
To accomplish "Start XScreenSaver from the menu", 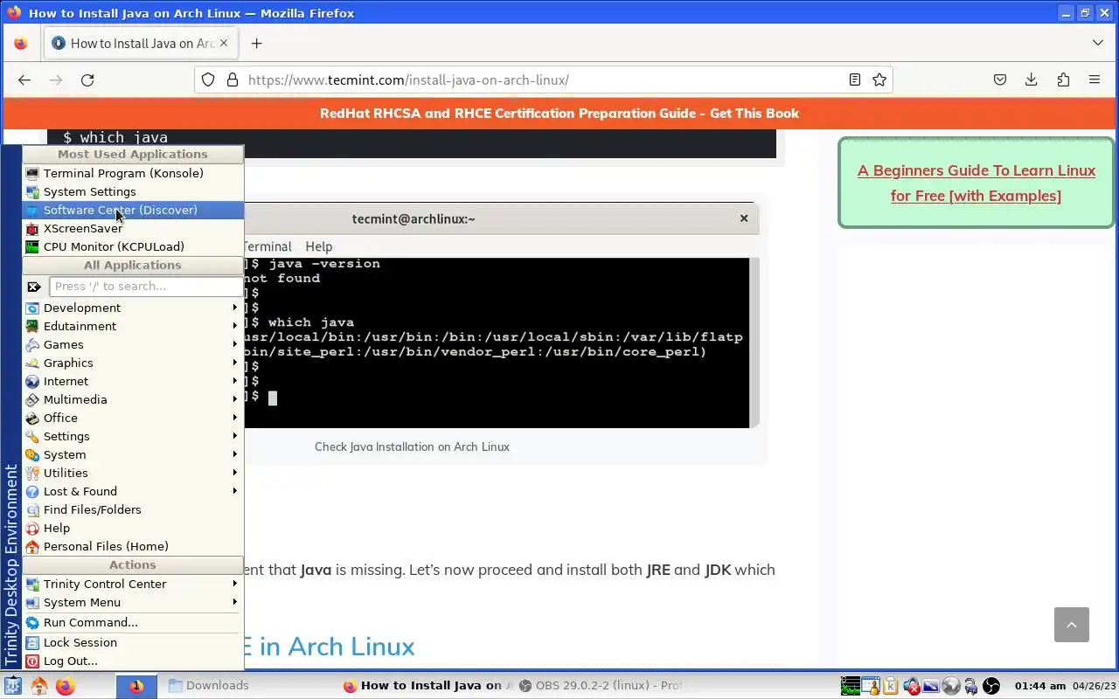I will [133, 228].
